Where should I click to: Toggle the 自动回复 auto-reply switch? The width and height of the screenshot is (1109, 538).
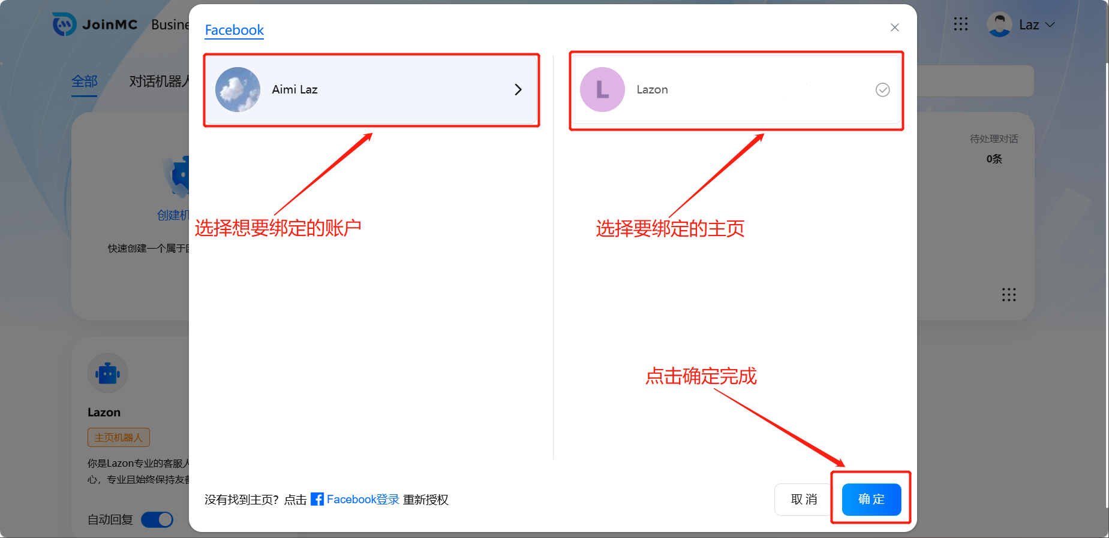coord(157,519)
